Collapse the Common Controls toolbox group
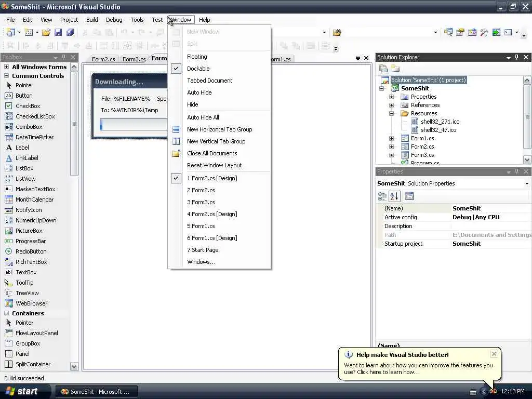532x399 pixels. (6, 76)
